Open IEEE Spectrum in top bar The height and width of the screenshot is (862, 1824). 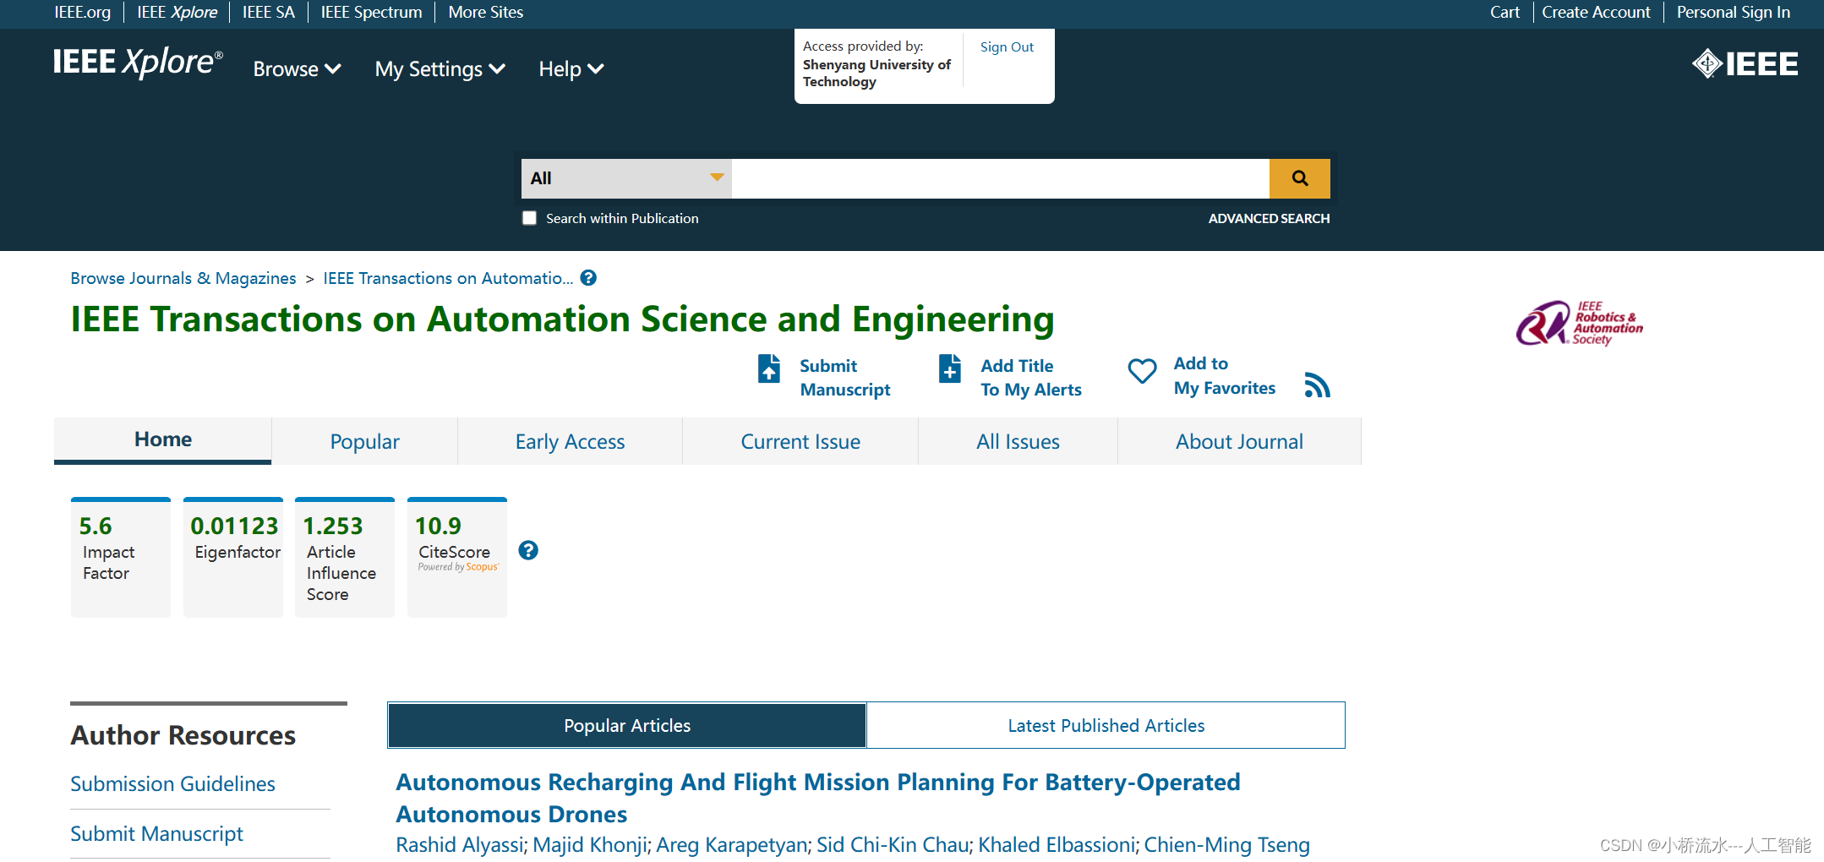[371, 12]
